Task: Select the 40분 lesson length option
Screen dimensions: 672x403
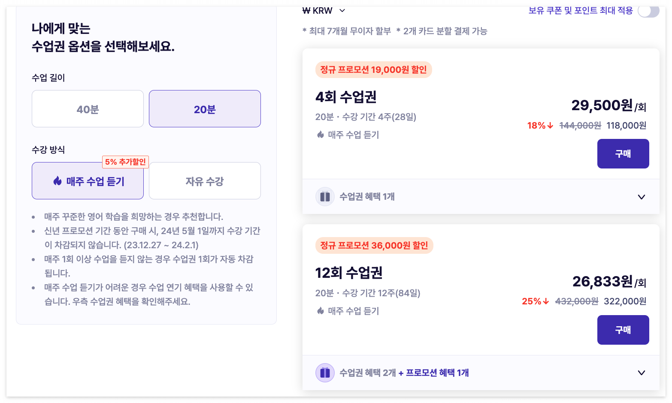Action: [88, 108]
